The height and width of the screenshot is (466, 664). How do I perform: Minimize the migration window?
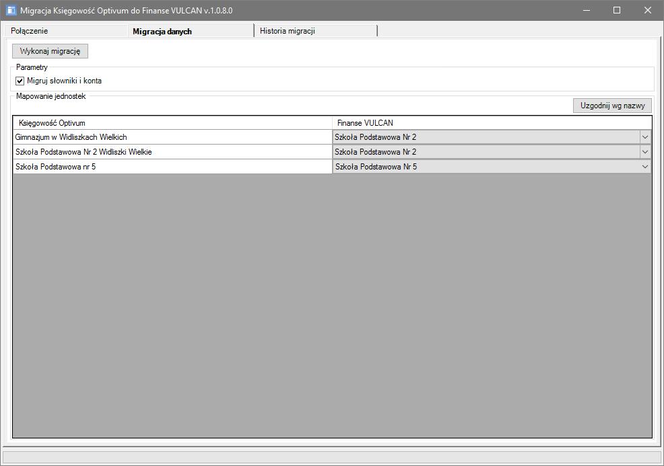587,10
